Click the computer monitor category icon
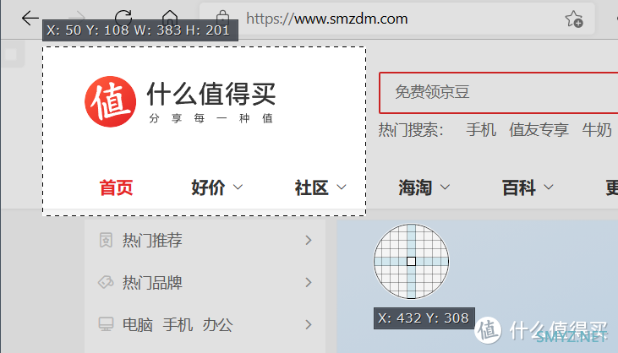Image resolution: width=618 pixels, height=353 pixels. click(106, 324)
